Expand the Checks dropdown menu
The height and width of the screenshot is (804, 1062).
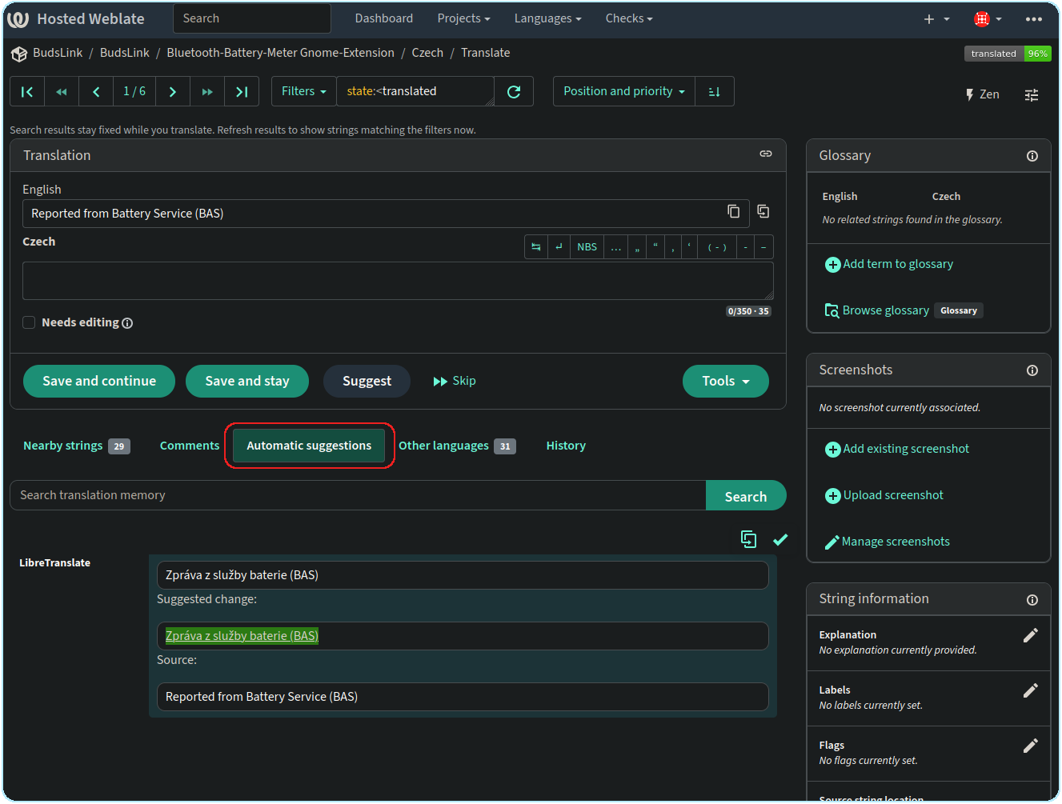pos(629,18)
